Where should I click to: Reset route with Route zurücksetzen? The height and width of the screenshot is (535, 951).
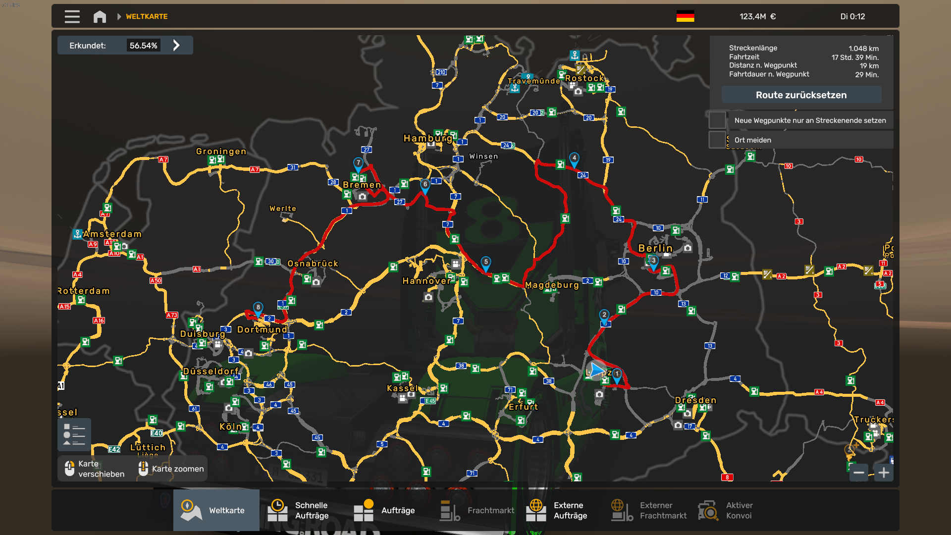click(801, 95)
